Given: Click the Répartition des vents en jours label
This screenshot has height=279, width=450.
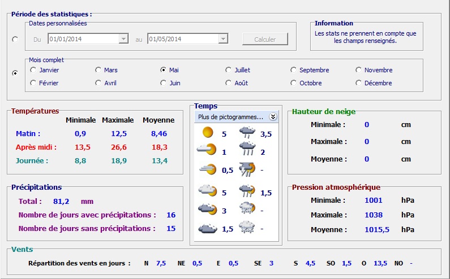Looking at the screenshot, I should click(x=79, y=263).
